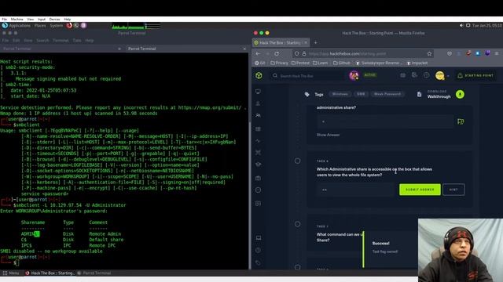Click the Hack The Box cube logo
Image resolution: width=503 pixels, height=282 pixels.
pyautogui.click(x=259, y=75)
